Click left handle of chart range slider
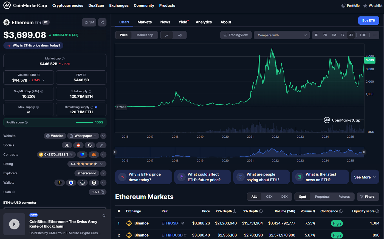The image size is (384, 239). point(115,152)
